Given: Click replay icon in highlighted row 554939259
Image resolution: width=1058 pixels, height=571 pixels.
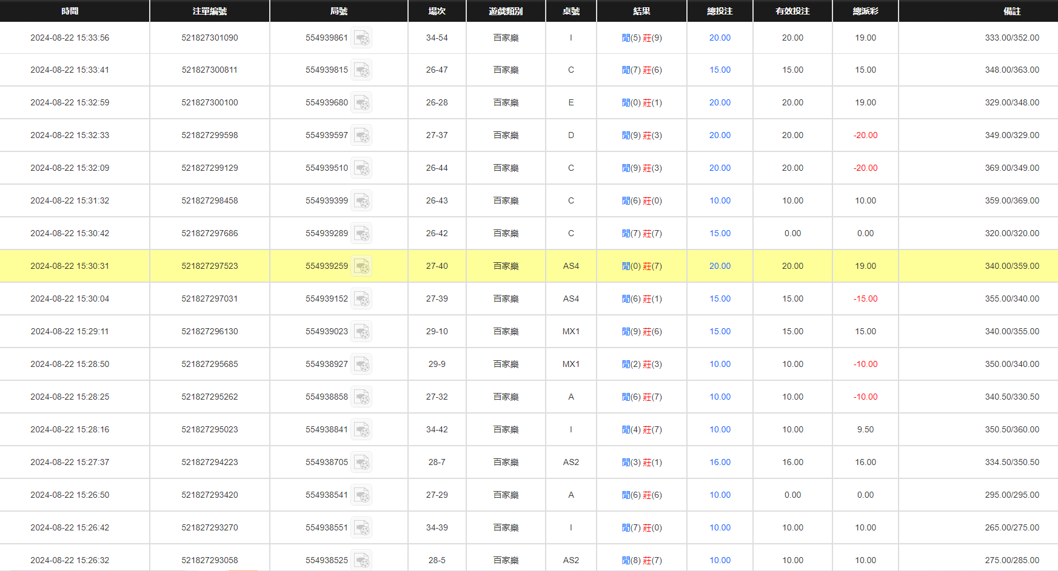Looking at the screenshot, I should 362,266.
